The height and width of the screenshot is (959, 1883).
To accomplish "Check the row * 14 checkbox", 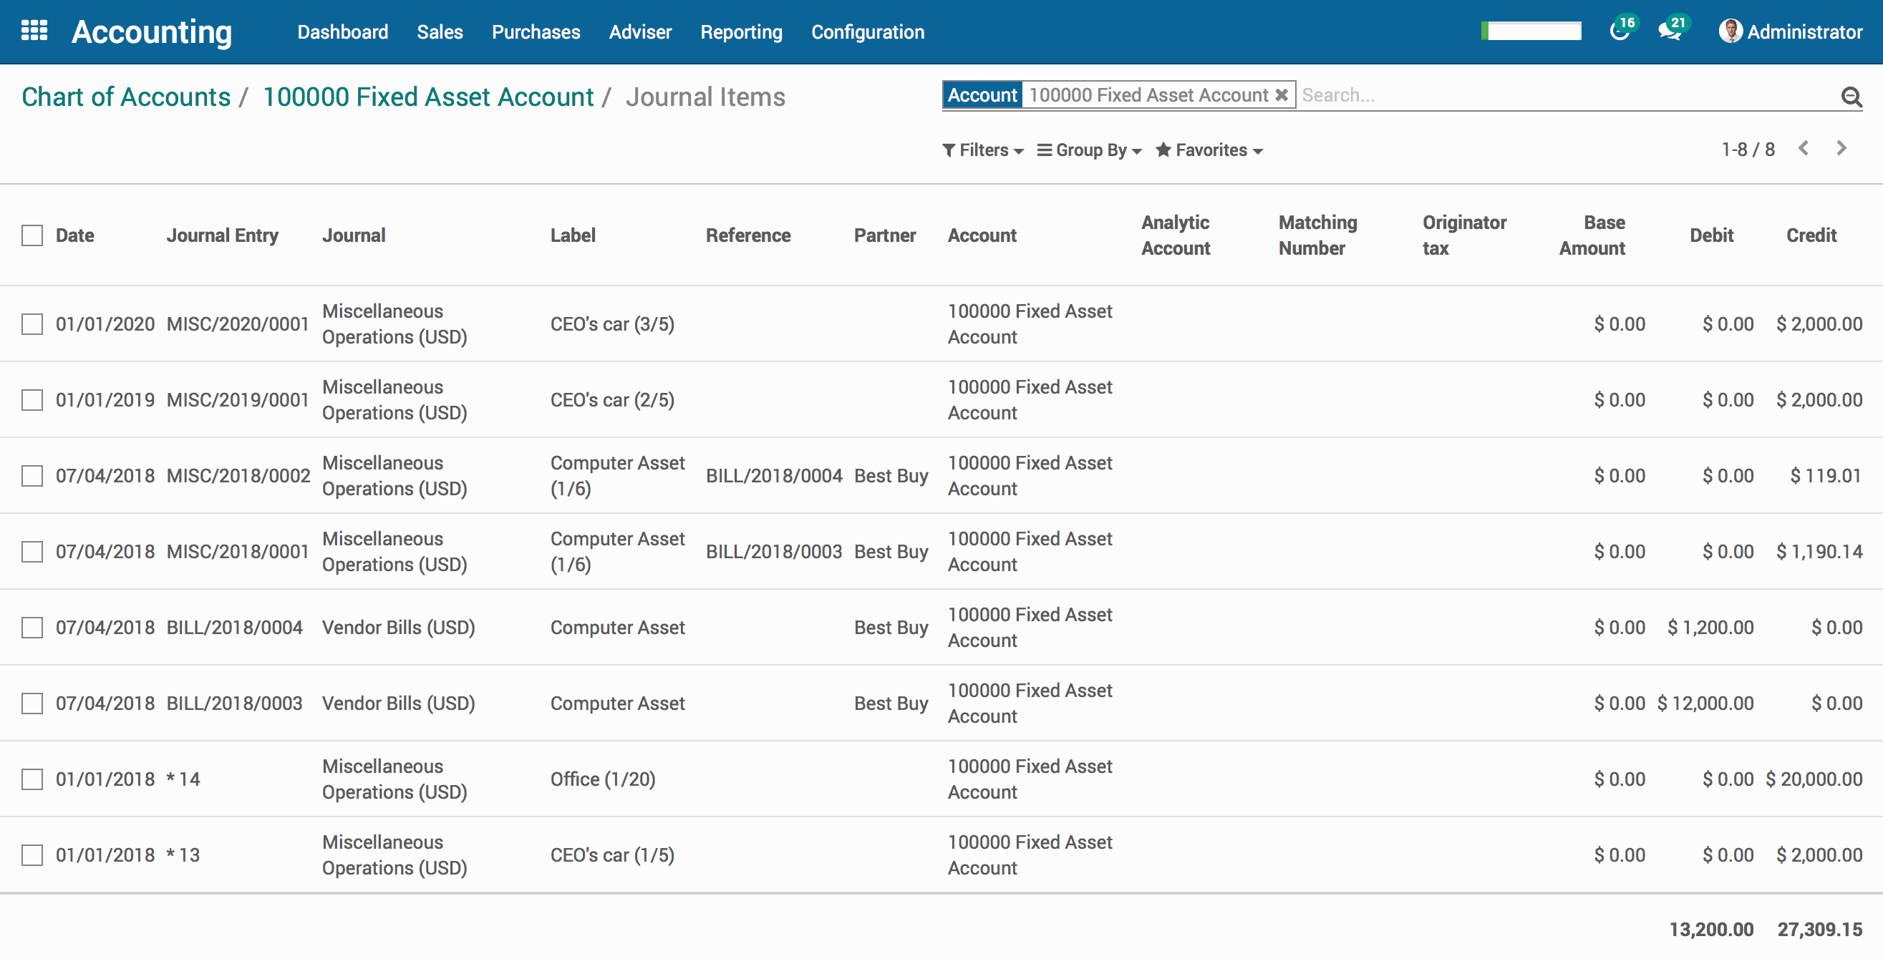I will (32, 779).
